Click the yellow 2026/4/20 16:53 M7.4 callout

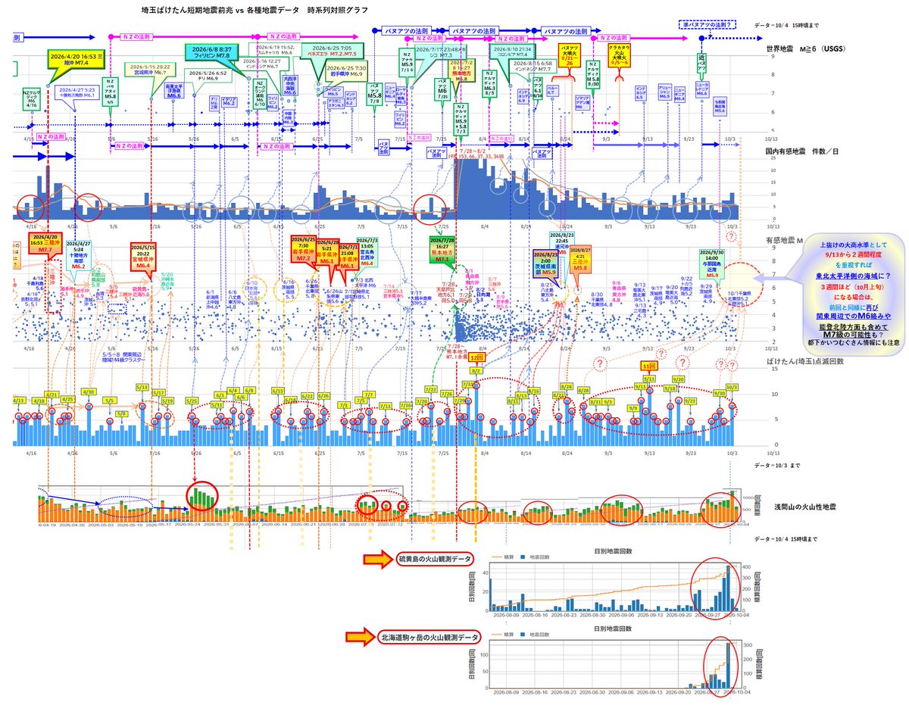pyautogui.click(x=78, y=61)
